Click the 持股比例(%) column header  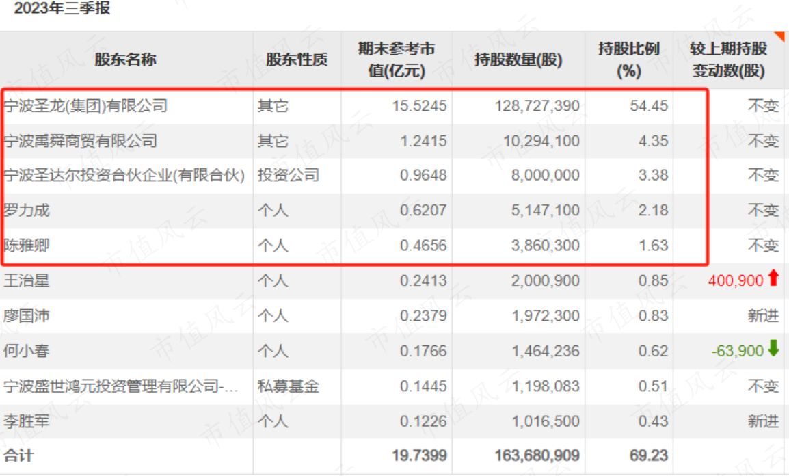point(629,59)
